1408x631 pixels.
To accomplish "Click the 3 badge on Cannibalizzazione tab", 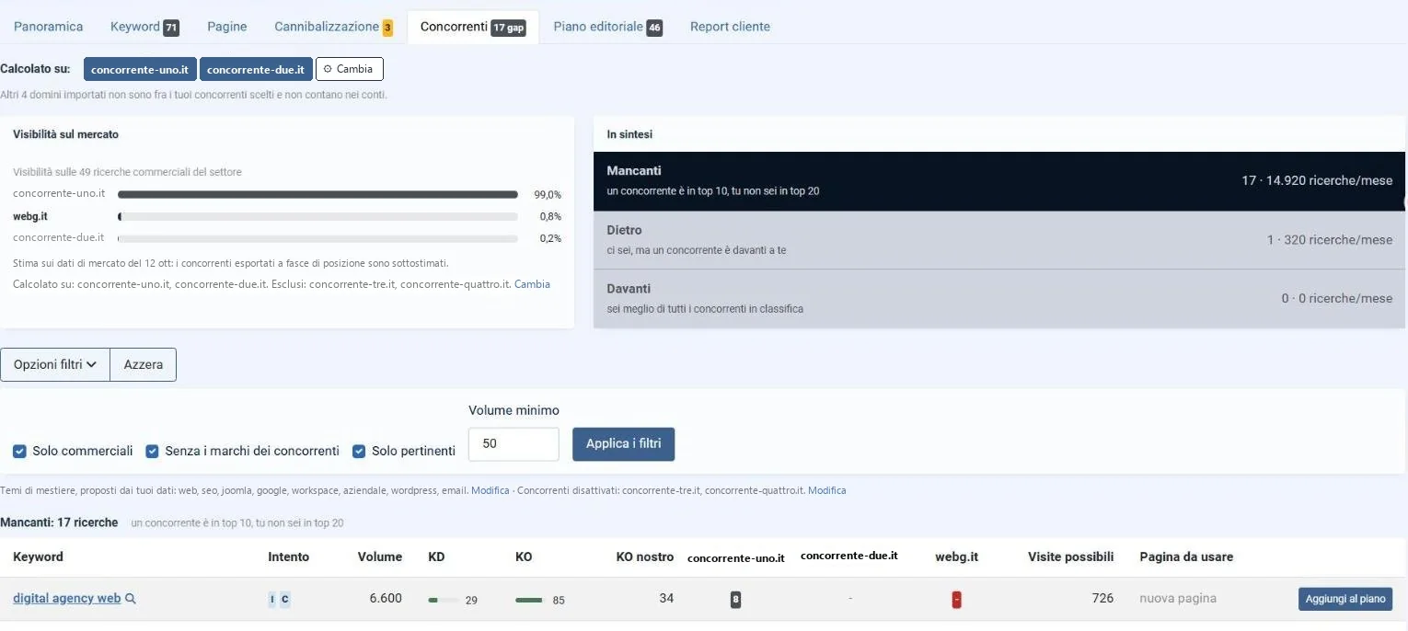I will [387, 28].
